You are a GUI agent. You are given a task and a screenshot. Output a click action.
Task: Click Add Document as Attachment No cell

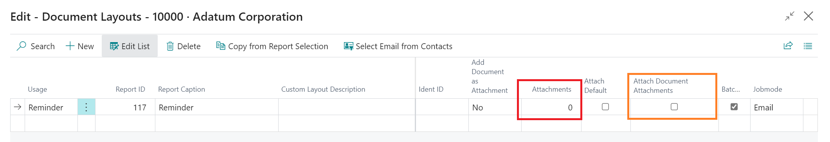coord(495,107)
